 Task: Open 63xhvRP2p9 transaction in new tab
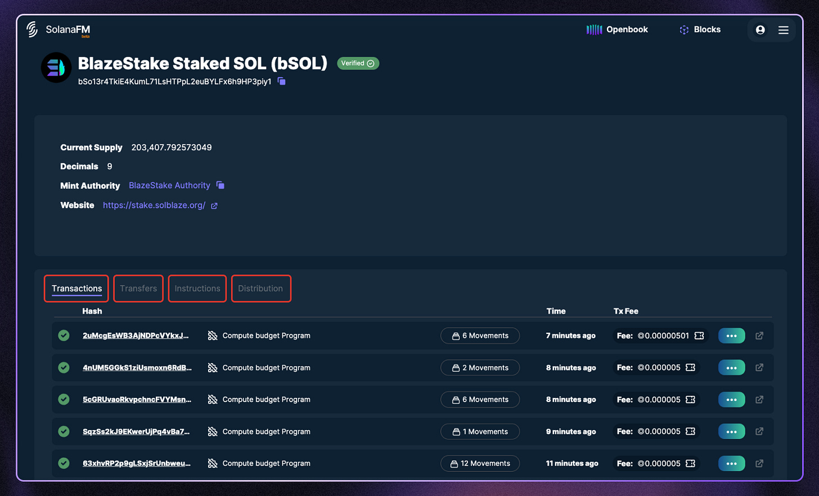[x=759, y=463]
